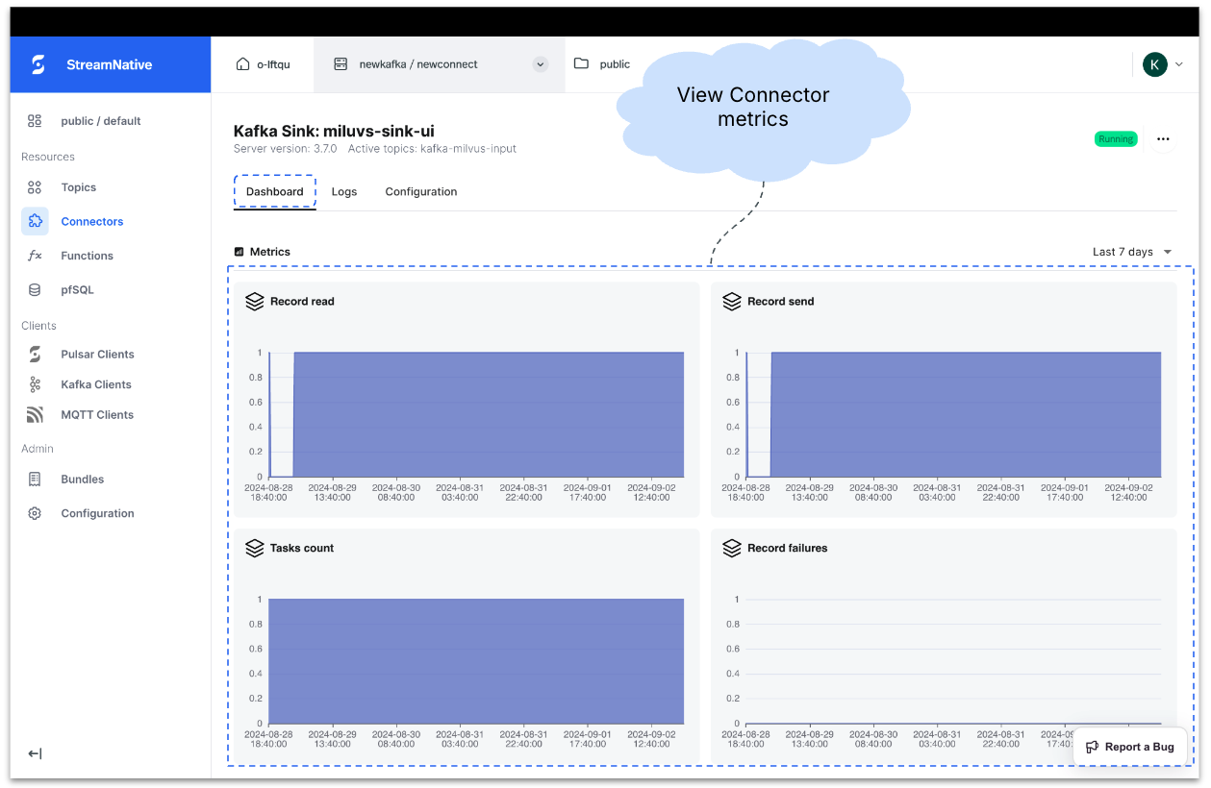The height and width of the screenshot is (788, 1211).
Task: Open the three-dot more options menu
Action: tap(1163, 139)
